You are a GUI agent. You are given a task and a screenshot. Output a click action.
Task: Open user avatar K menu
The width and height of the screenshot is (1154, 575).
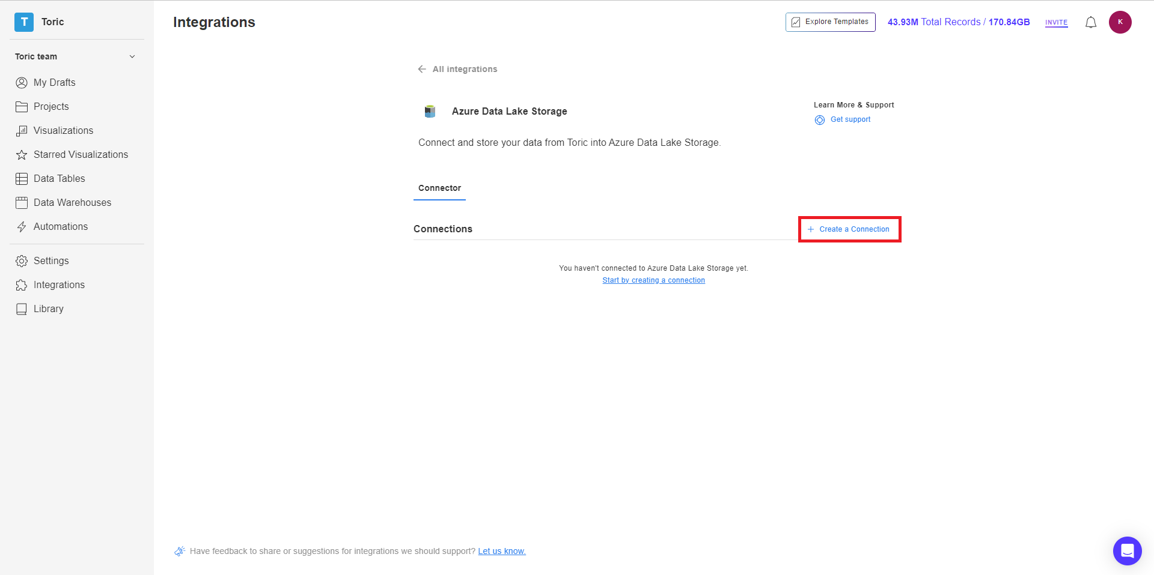click(1120, 22)
